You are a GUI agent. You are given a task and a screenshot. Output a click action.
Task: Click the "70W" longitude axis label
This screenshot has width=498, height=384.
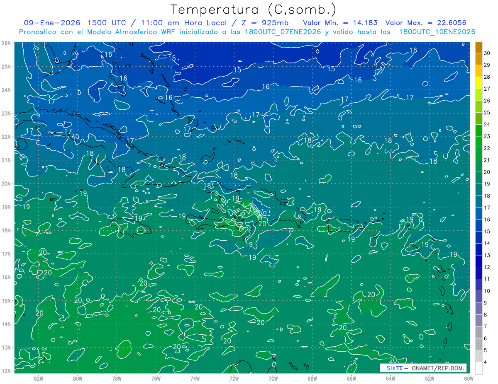tap(273, 378)
